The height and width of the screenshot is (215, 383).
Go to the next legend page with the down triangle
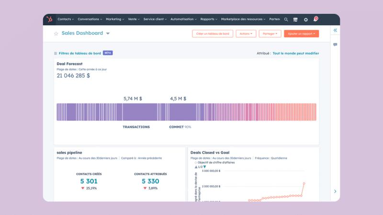click(x=205, y=167)
